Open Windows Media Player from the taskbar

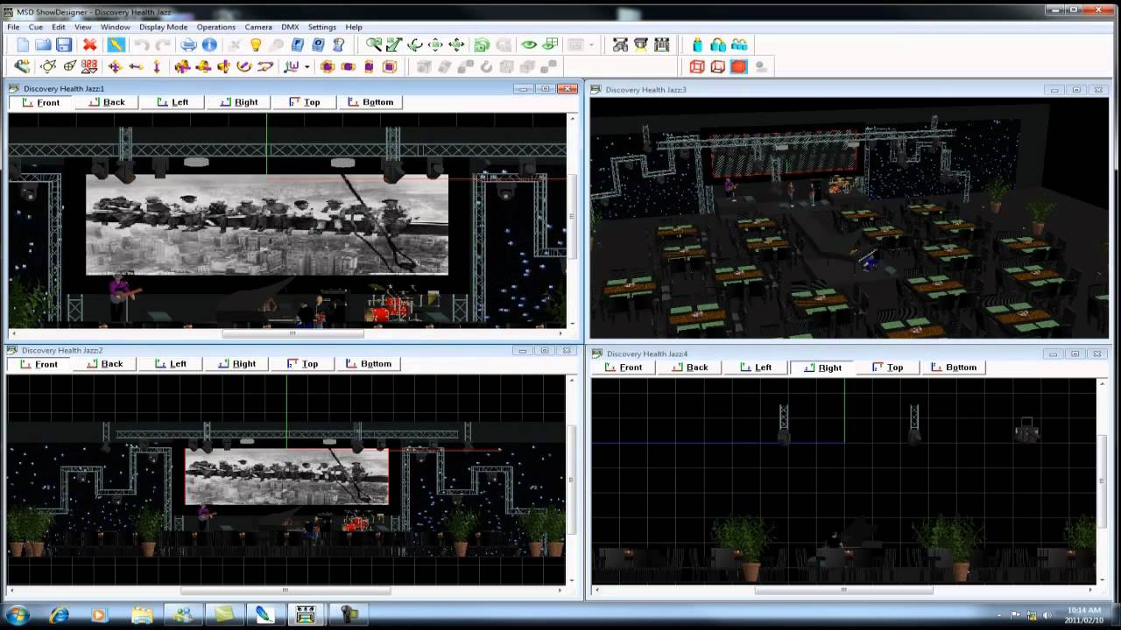point(98,614)
